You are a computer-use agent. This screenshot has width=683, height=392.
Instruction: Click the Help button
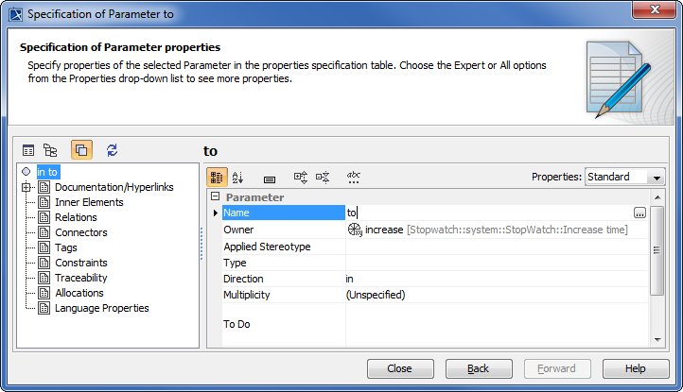[636, 368]
